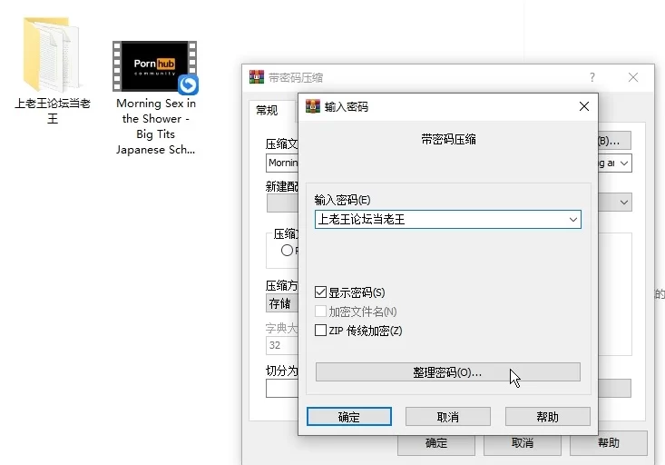The height and width of the screenshot is (465, 665).
Task: Click the 整理密码(O)... button
Action: tap(447, 372)
